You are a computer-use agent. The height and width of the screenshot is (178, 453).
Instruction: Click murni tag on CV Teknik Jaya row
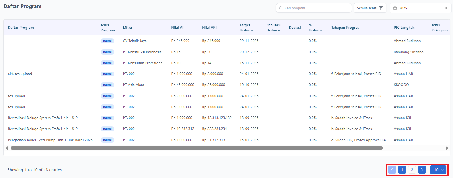107,41
